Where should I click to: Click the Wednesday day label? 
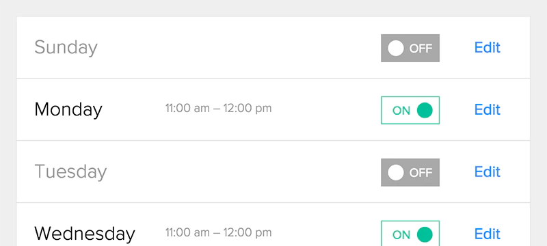click(x=84, y=234)
